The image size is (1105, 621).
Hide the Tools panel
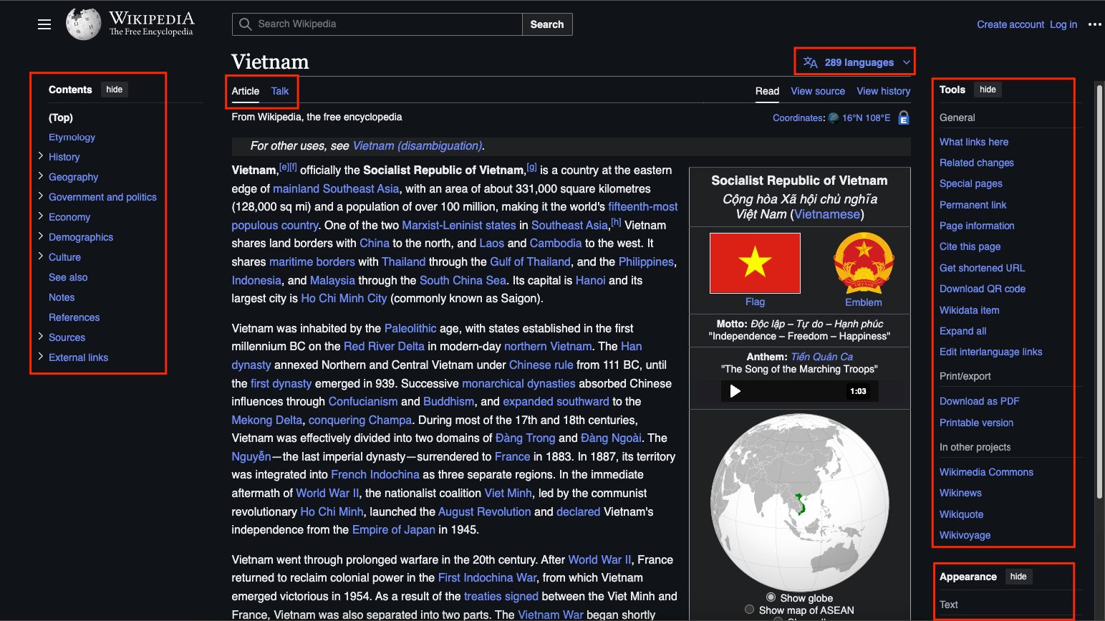988,90
